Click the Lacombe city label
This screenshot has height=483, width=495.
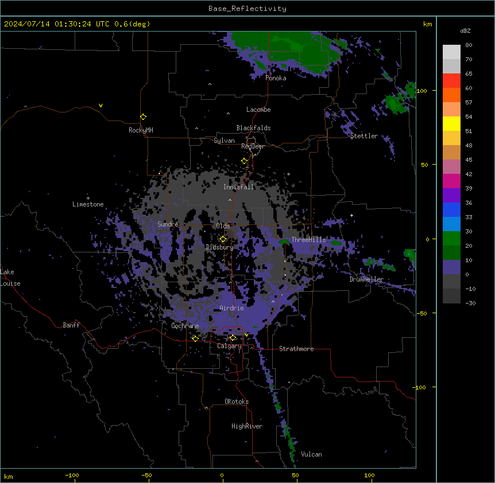click(x=258, y=110)
